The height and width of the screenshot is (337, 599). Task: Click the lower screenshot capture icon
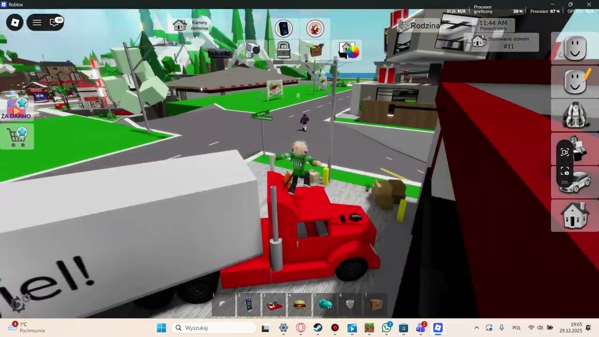(x=565, y=171)
